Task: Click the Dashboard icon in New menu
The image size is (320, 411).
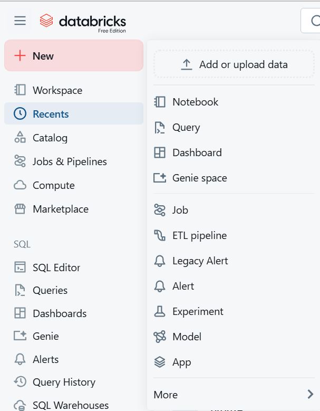Action: click(x=160, y=152)
